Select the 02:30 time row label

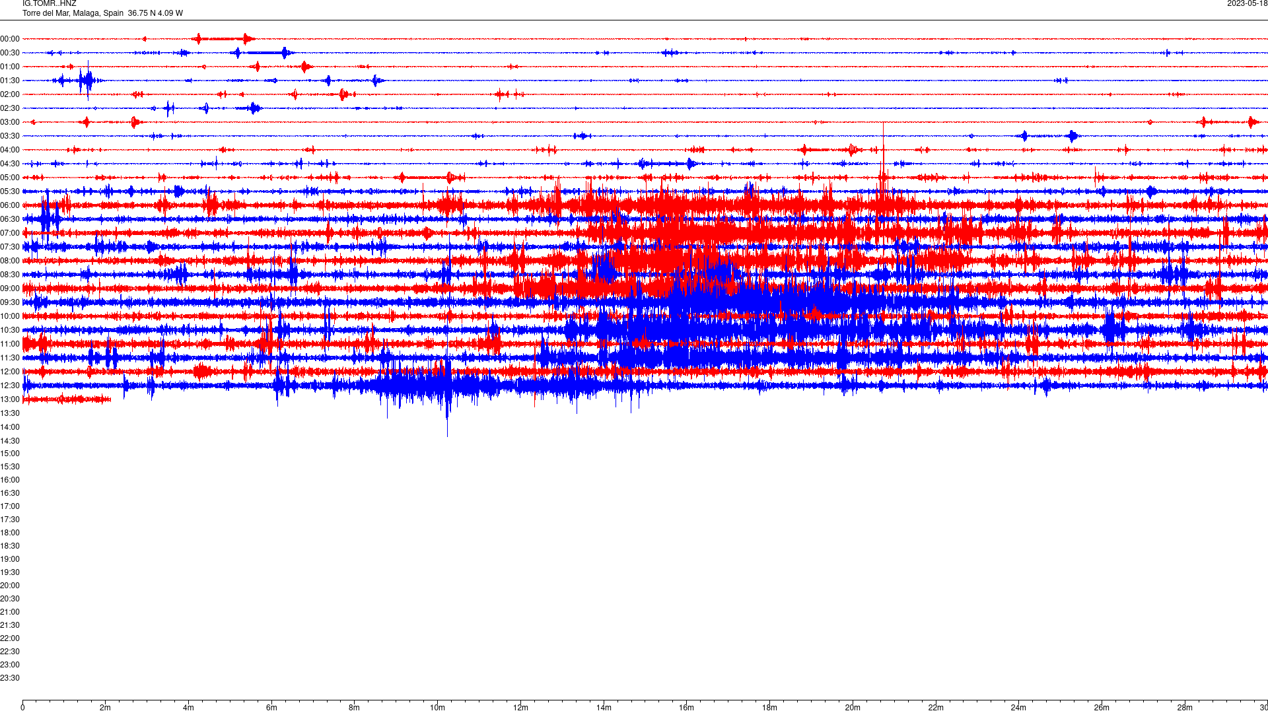pyautogui.click(x=10, y=108)
